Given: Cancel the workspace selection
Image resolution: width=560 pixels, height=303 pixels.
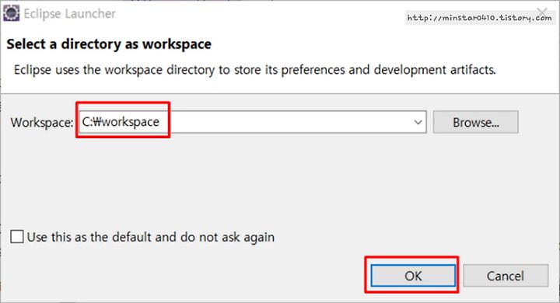Looking at the screenshot, I should (x=506, y=276).
